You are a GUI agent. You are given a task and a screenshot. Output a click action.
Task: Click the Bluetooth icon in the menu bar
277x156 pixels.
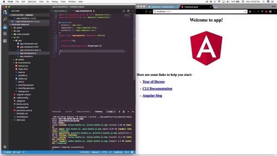pyautogui.click(x=215, y=2)
